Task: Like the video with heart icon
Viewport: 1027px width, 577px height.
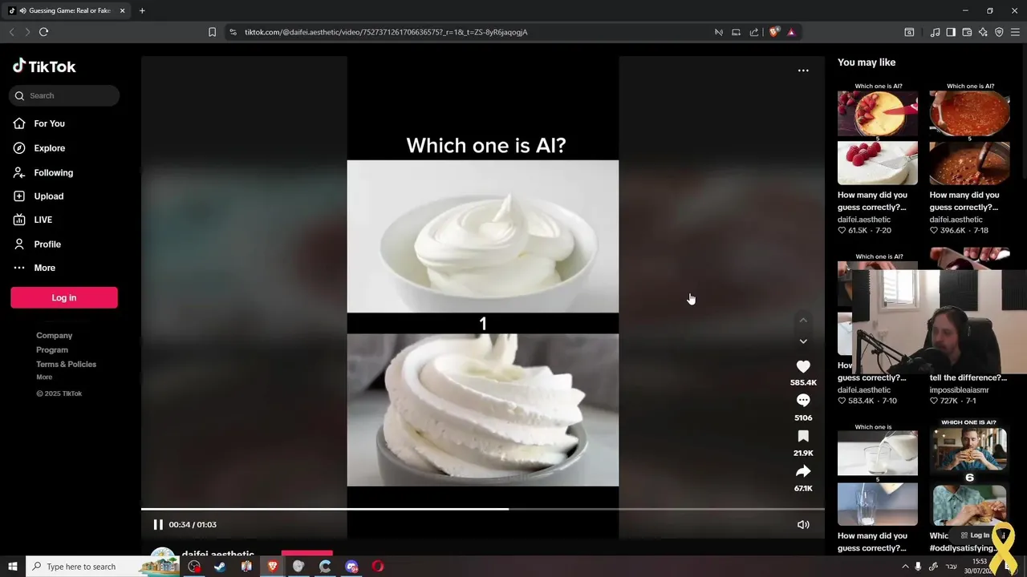Action: pyautogui.click(x=803, y=366)
